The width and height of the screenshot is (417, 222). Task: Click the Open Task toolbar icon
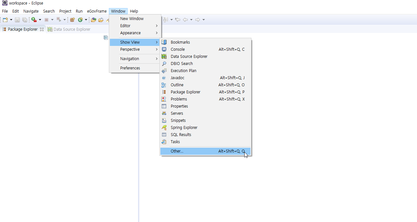coord(101,20)
